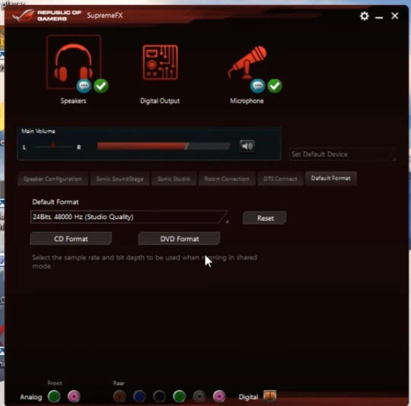Screen dimensions: 411x406
Task: Click the front green analog jack
Action: (x=54, y=396)
